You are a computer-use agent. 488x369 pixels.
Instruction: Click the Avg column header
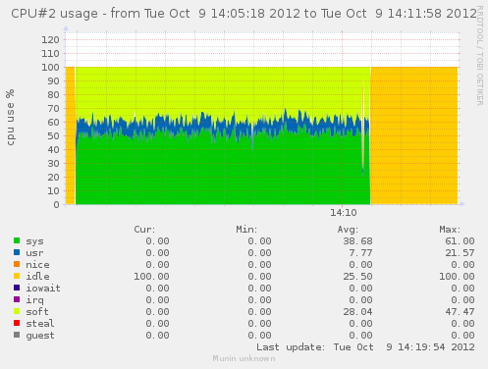pyautogui.click(x=348, y=230)
